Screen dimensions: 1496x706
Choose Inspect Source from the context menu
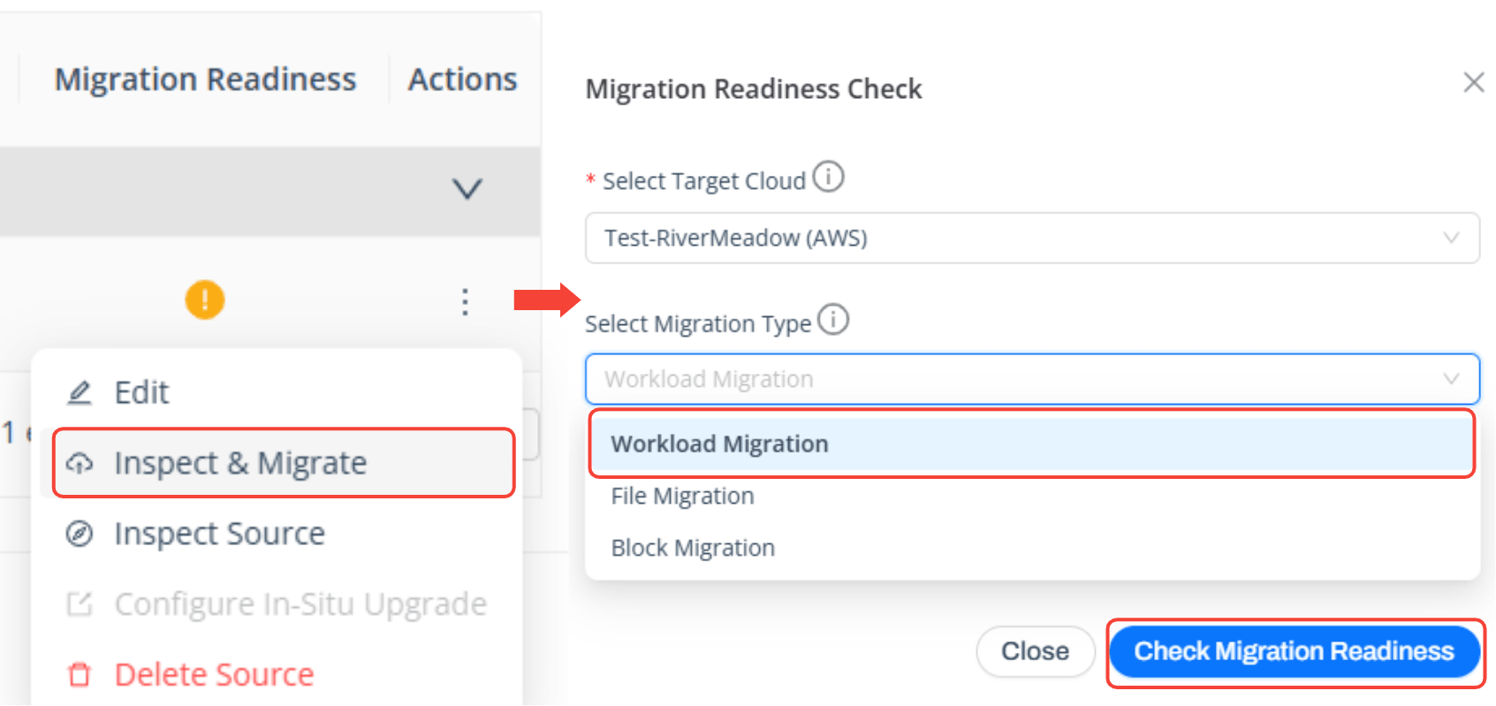pyautogui.click(x=277, y=534)
